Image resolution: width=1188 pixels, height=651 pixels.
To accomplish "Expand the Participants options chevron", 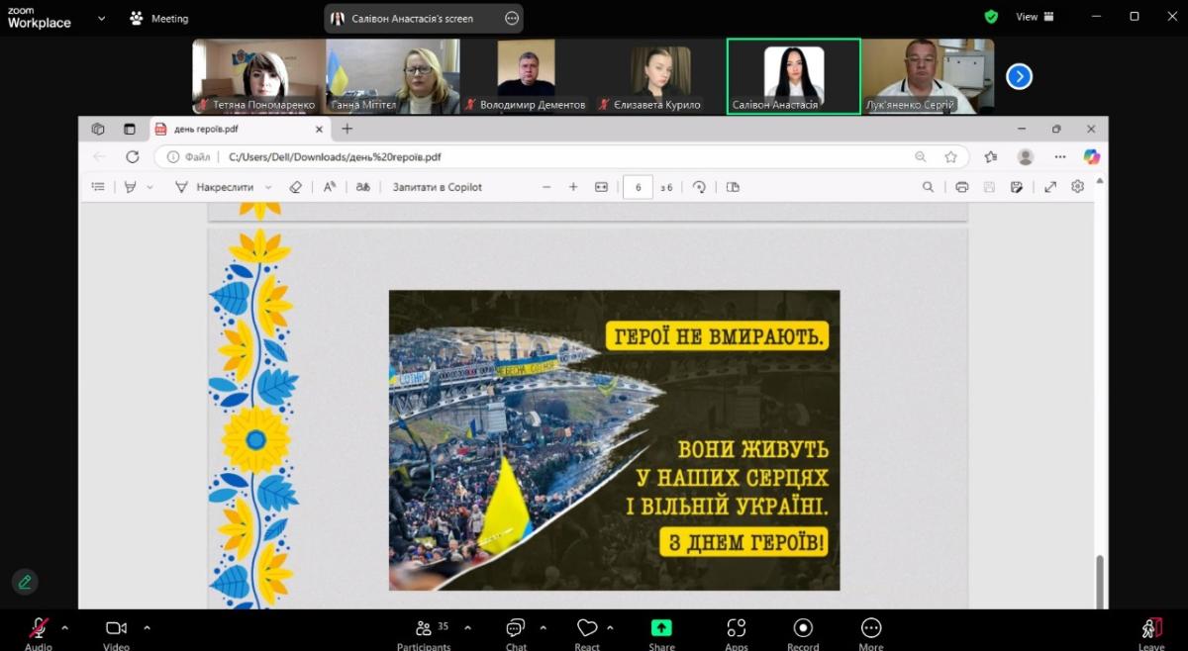I will (x=467, y=627).
